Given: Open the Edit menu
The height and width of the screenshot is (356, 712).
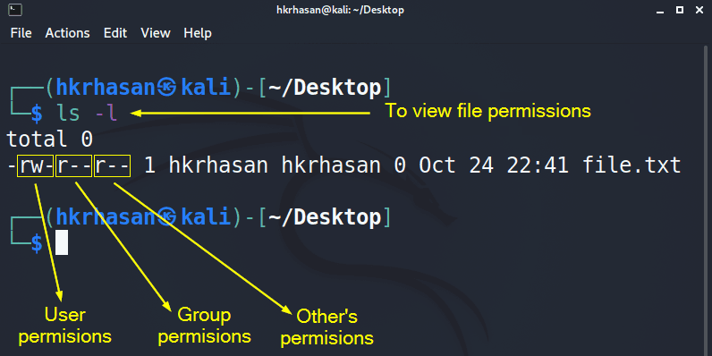Looking at the screenshot, I should 115,33.
